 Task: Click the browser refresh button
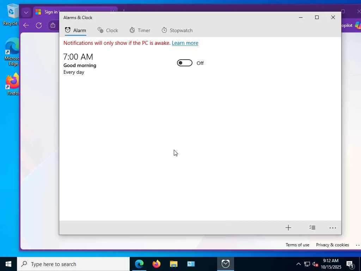(39, 25)
